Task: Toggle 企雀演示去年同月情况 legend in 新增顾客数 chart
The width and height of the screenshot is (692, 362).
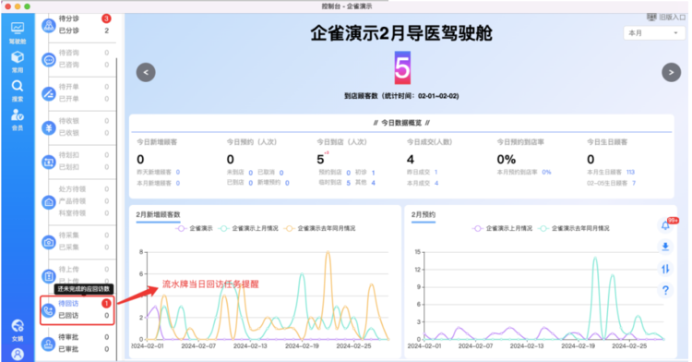Action: pos(319,228)
